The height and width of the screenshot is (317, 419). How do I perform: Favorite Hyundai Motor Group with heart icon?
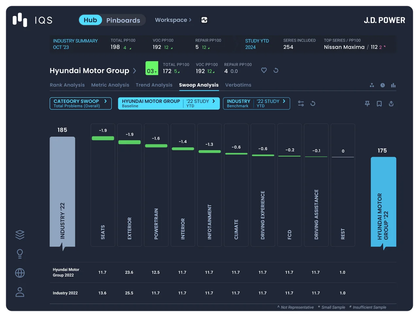click(264, 70)
